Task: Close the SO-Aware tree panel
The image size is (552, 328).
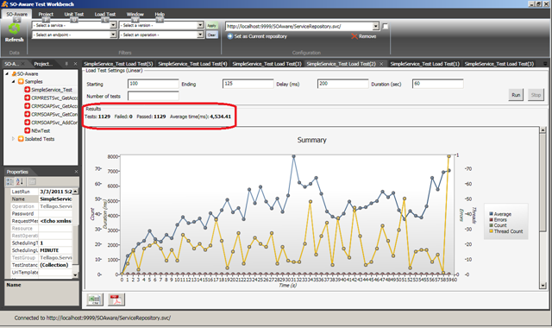Action: [75, 64]
